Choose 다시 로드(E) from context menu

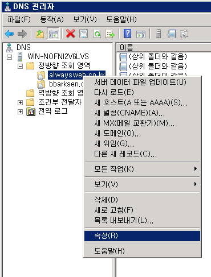[x=142, y=92]
